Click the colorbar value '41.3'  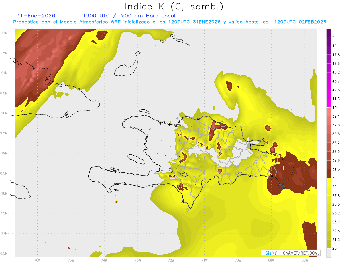click(x=336, y=99)
